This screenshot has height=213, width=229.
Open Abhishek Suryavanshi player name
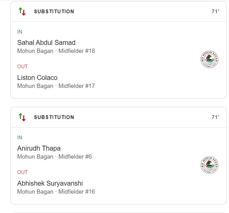[50, 183]
